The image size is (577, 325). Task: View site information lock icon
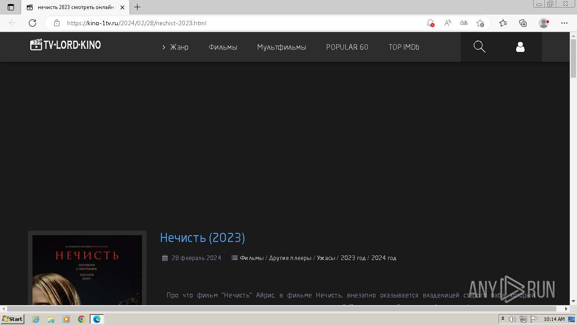57,23
